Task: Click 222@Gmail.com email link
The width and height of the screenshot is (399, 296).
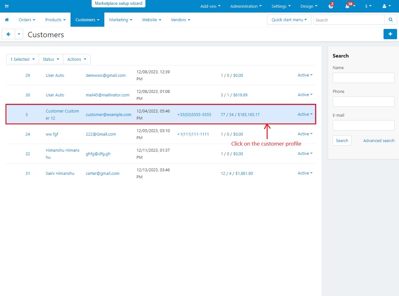Action: tap(101, 134)
